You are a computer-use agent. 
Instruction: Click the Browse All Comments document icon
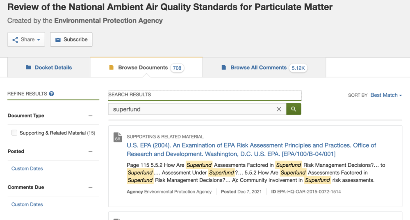click(223, 68)
